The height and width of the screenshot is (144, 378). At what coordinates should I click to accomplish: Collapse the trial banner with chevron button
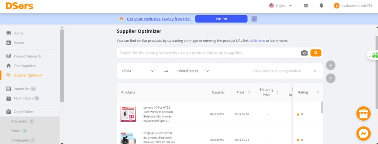(x=254, y=19)
